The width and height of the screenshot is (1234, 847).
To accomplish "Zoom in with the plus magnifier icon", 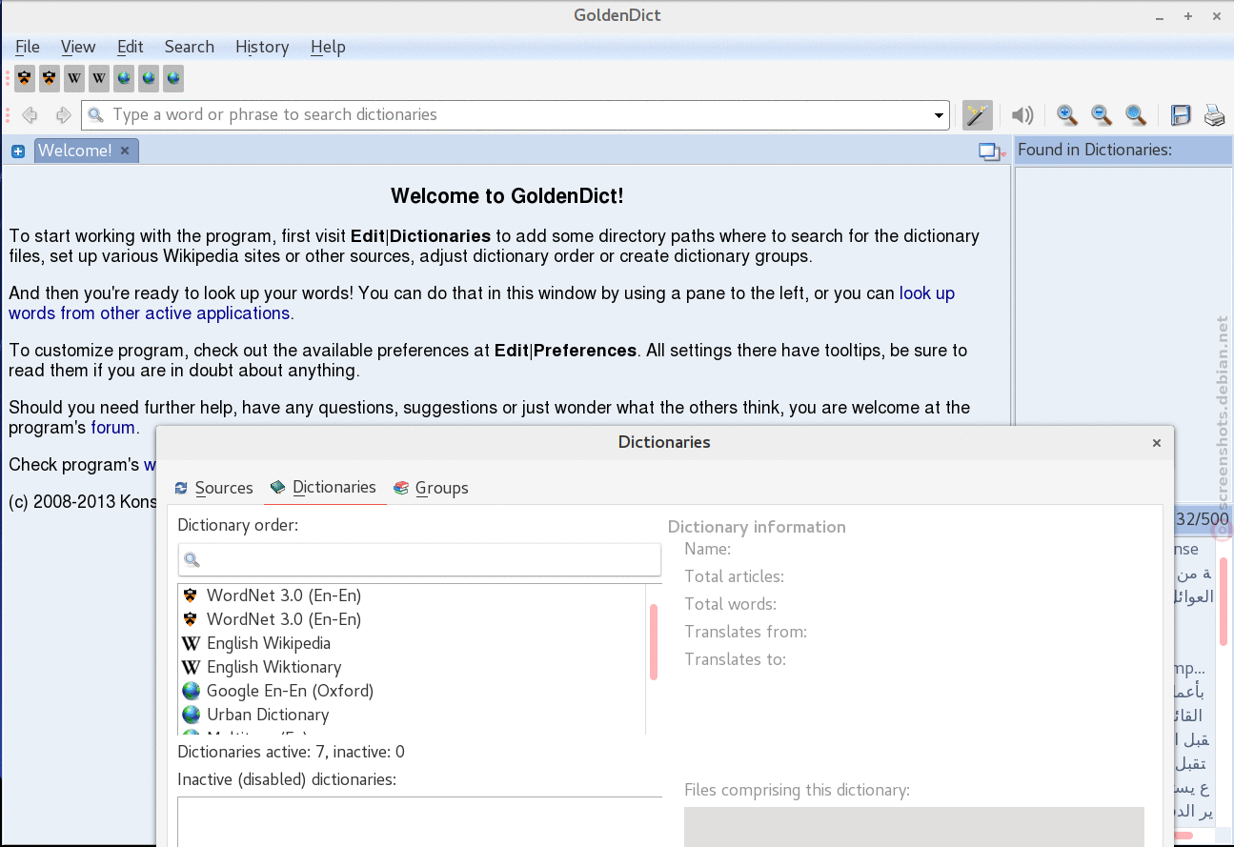I will pyautogui.click(x=1067, y=115).
